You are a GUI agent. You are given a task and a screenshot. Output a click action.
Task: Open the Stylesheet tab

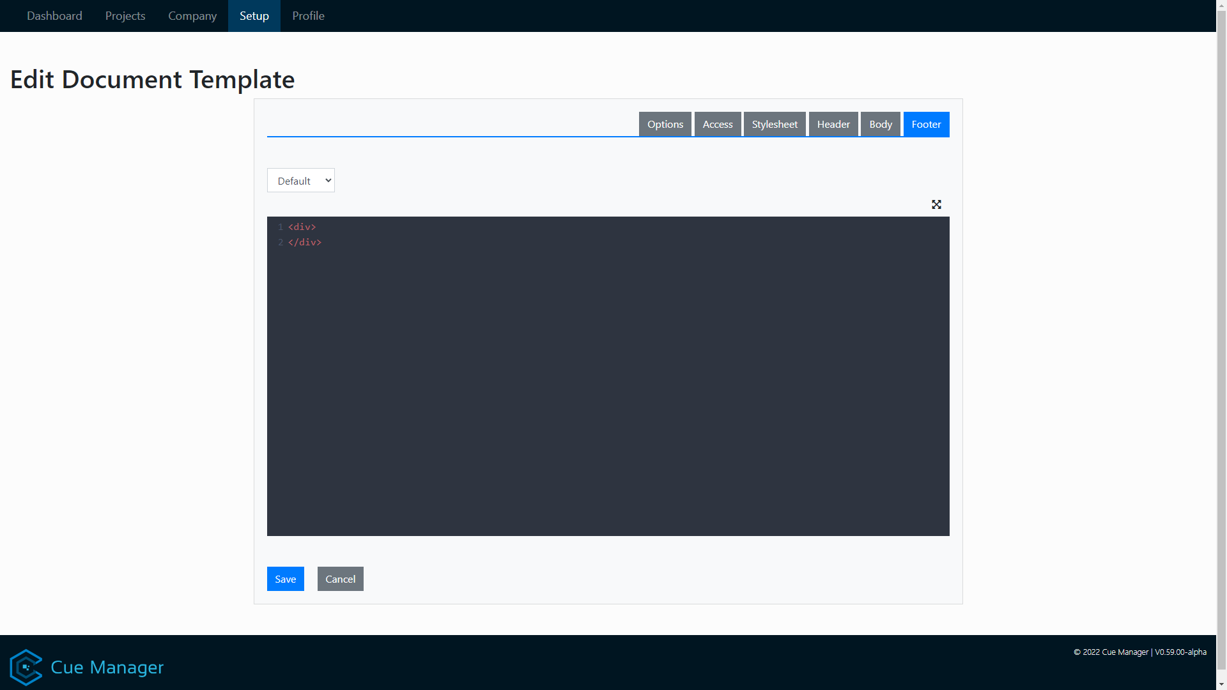tap(774, 124)
